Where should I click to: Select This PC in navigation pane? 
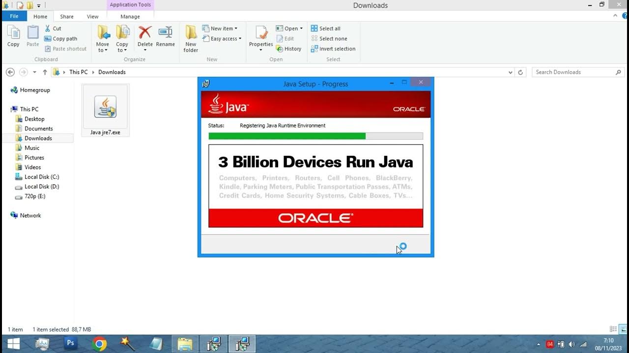pos(25,109)
